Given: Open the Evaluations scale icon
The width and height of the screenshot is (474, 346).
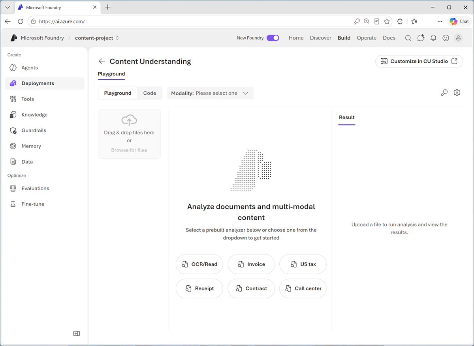Looking at the screenshot, I should 13,188.
